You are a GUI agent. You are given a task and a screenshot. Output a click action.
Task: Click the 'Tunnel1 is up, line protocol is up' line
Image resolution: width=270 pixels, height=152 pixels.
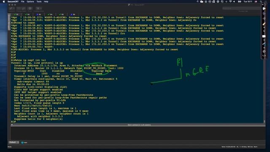click(x=37, y=63)
